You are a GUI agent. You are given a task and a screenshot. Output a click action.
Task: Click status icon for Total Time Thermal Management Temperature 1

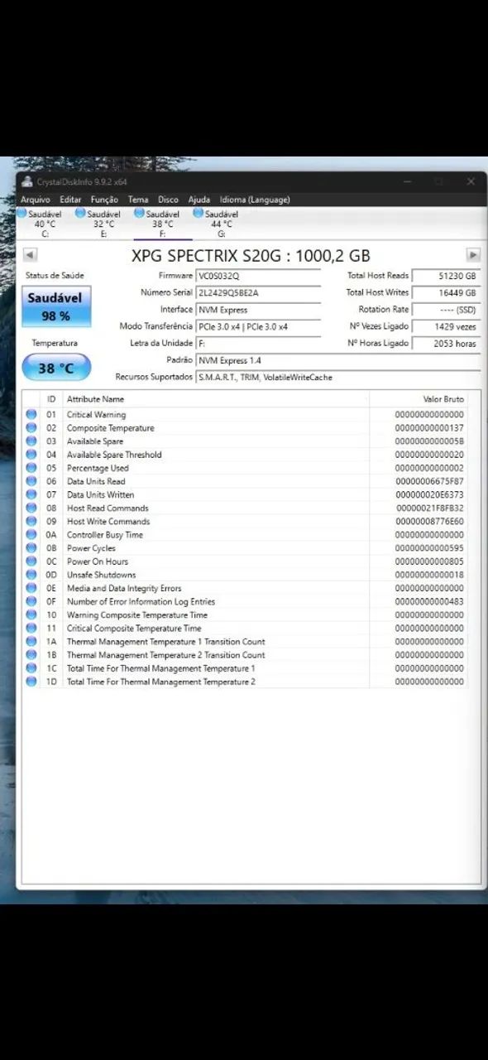point(31,667)
